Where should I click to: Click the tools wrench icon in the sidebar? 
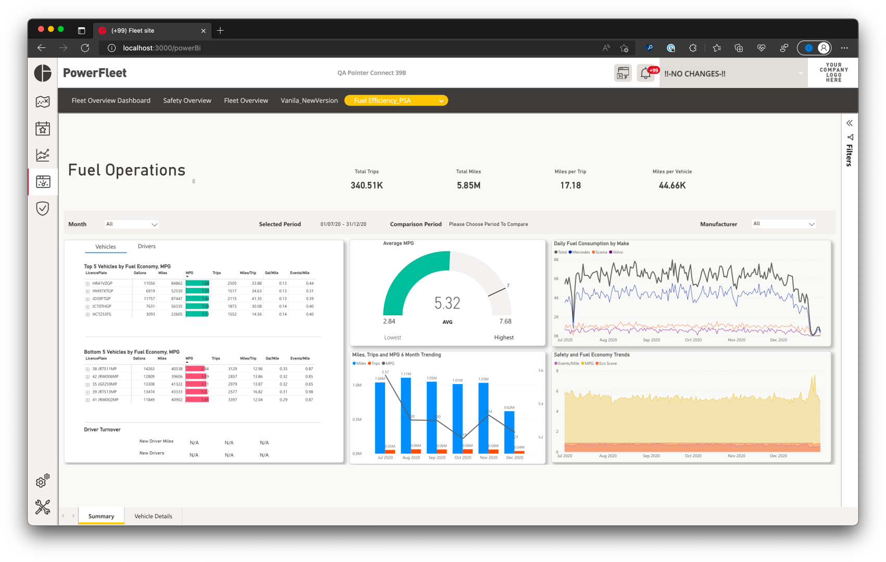click(x=42, y=507)
